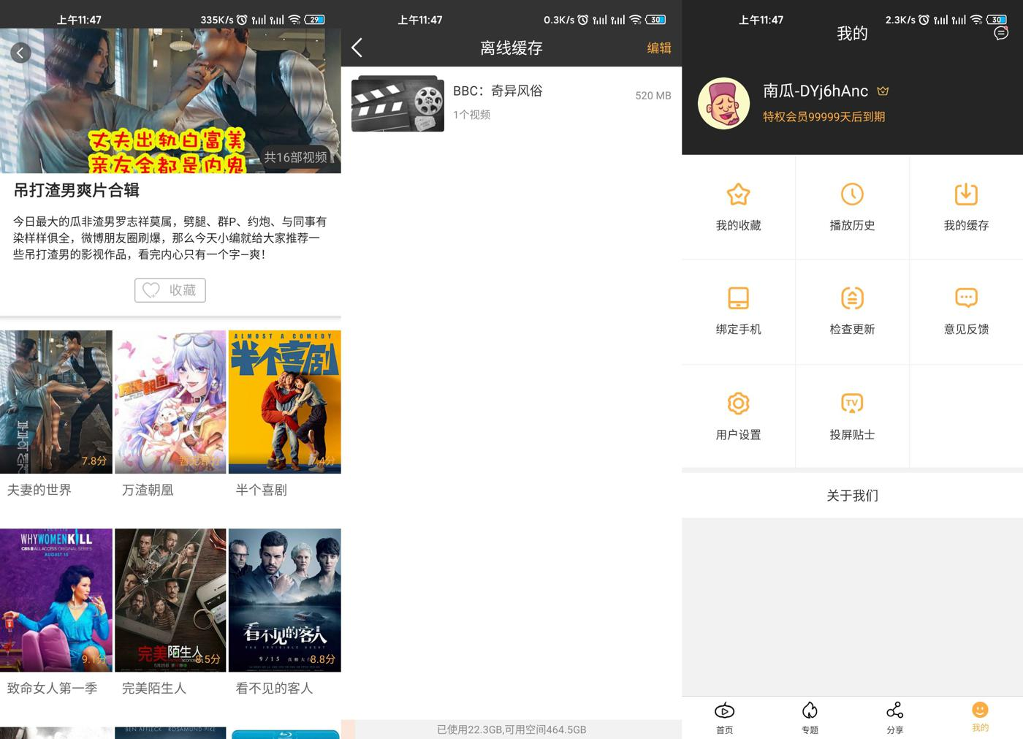Select 首页 in the bottom navigation
This screenshot has height=739, width=1023.
[724, 717]
